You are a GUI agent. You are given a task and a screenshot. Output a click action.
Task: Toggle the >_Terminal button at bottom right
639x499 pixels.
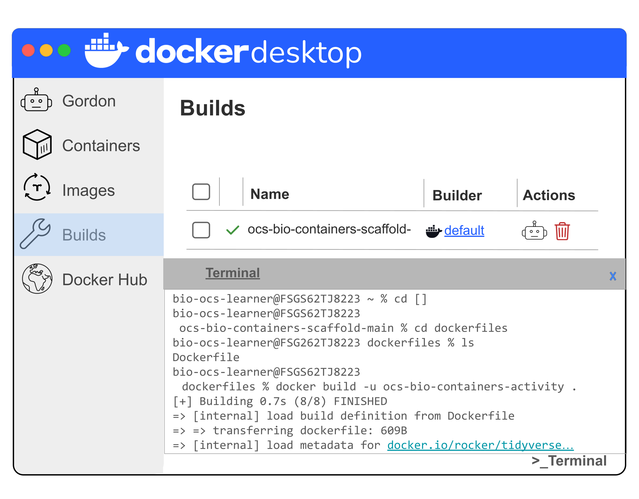569,461
